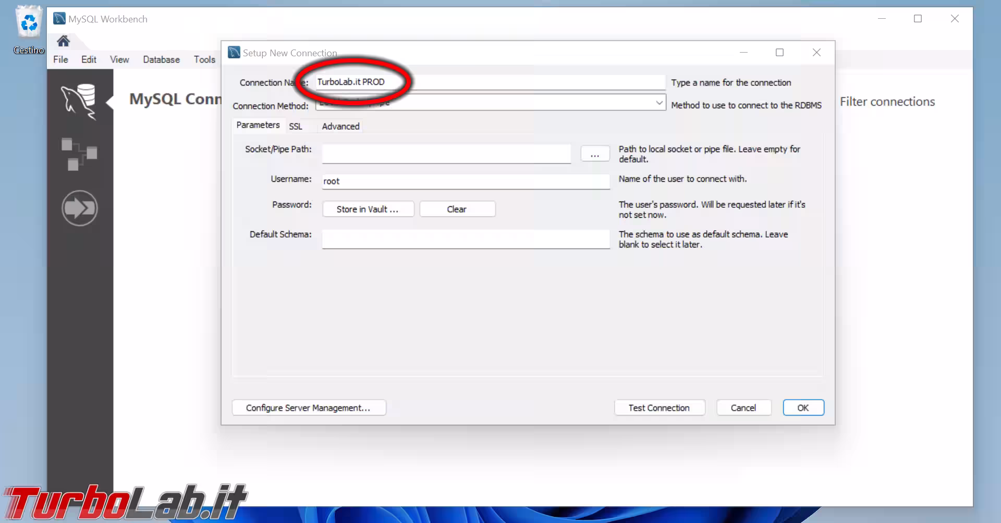Close the MySQL Workbench window
Viewport: 1001px width, 523px height.
(x=955, y=19)
